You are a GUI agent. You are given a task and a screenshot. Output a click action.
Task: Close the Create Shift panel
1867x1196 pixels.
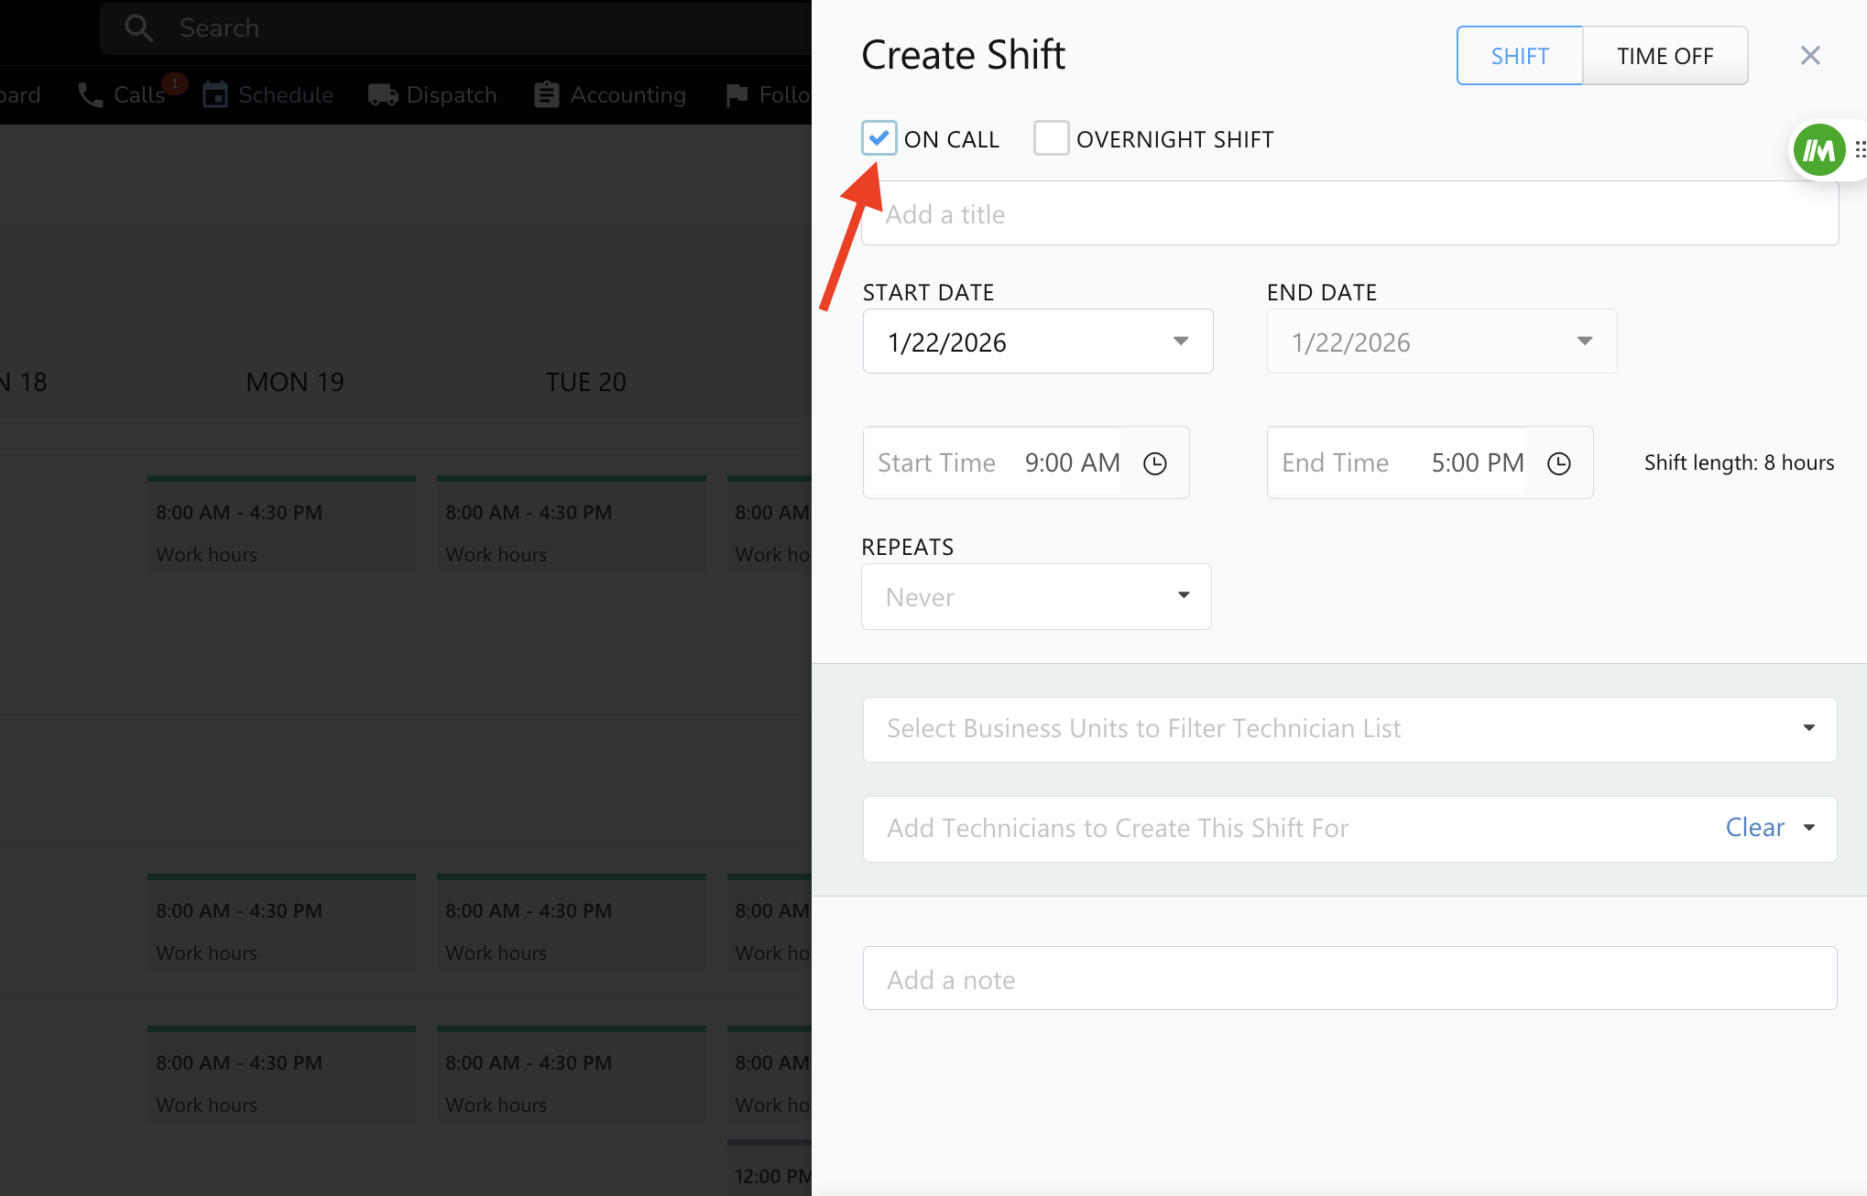pos(1809,56)
